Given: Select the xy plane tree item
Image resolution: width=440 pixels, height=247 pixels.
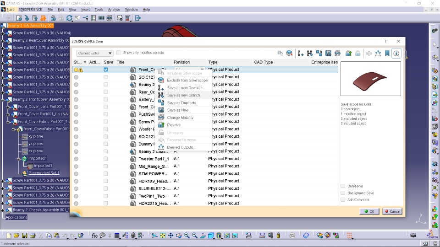Looking at the screenshot, I should click(36, 136).
